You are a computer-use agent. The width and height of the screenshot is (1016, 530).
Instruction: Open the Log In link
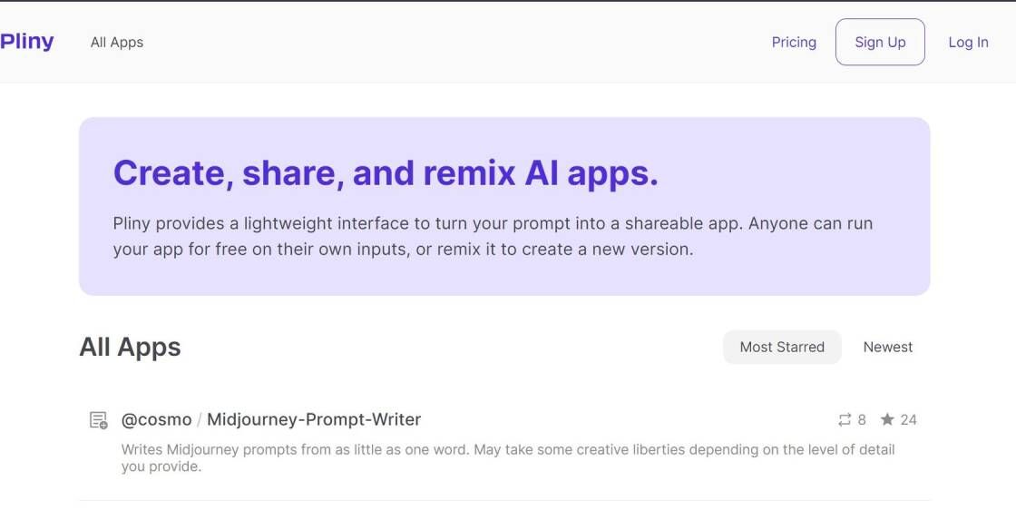point(968,43)
